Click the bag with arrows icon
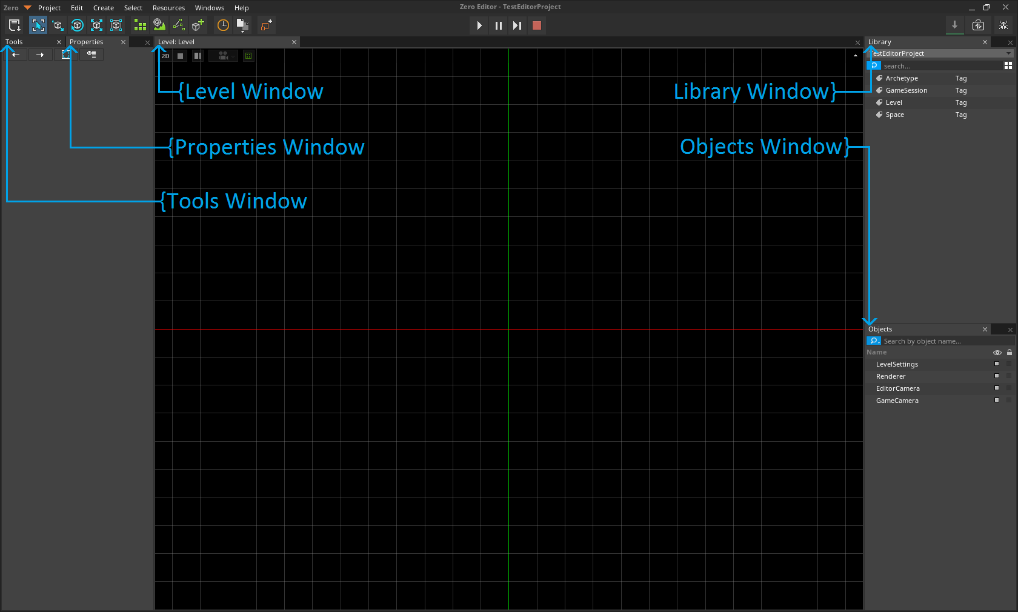Screen dimensions: 1018x612 click(x=978, y=25)
